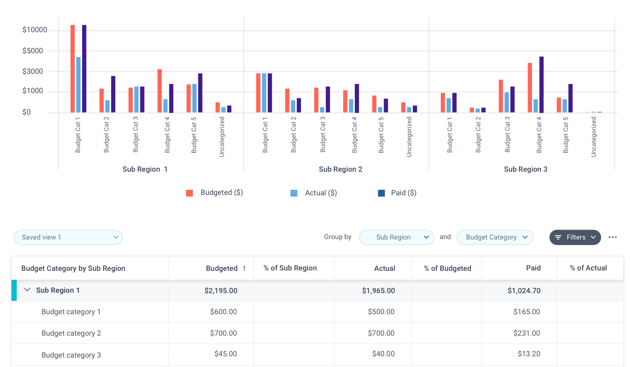Image resolution: width=630 pixels, height=367 pixels.
Task: Toggle the Budgeted ($) legend swatch
Action: point(189,193)
